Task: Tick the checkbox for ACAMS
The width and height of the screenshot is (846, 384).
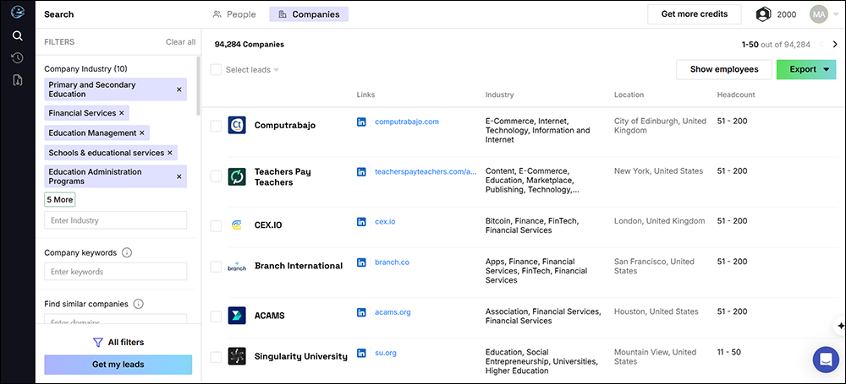Action: (216, 316)
